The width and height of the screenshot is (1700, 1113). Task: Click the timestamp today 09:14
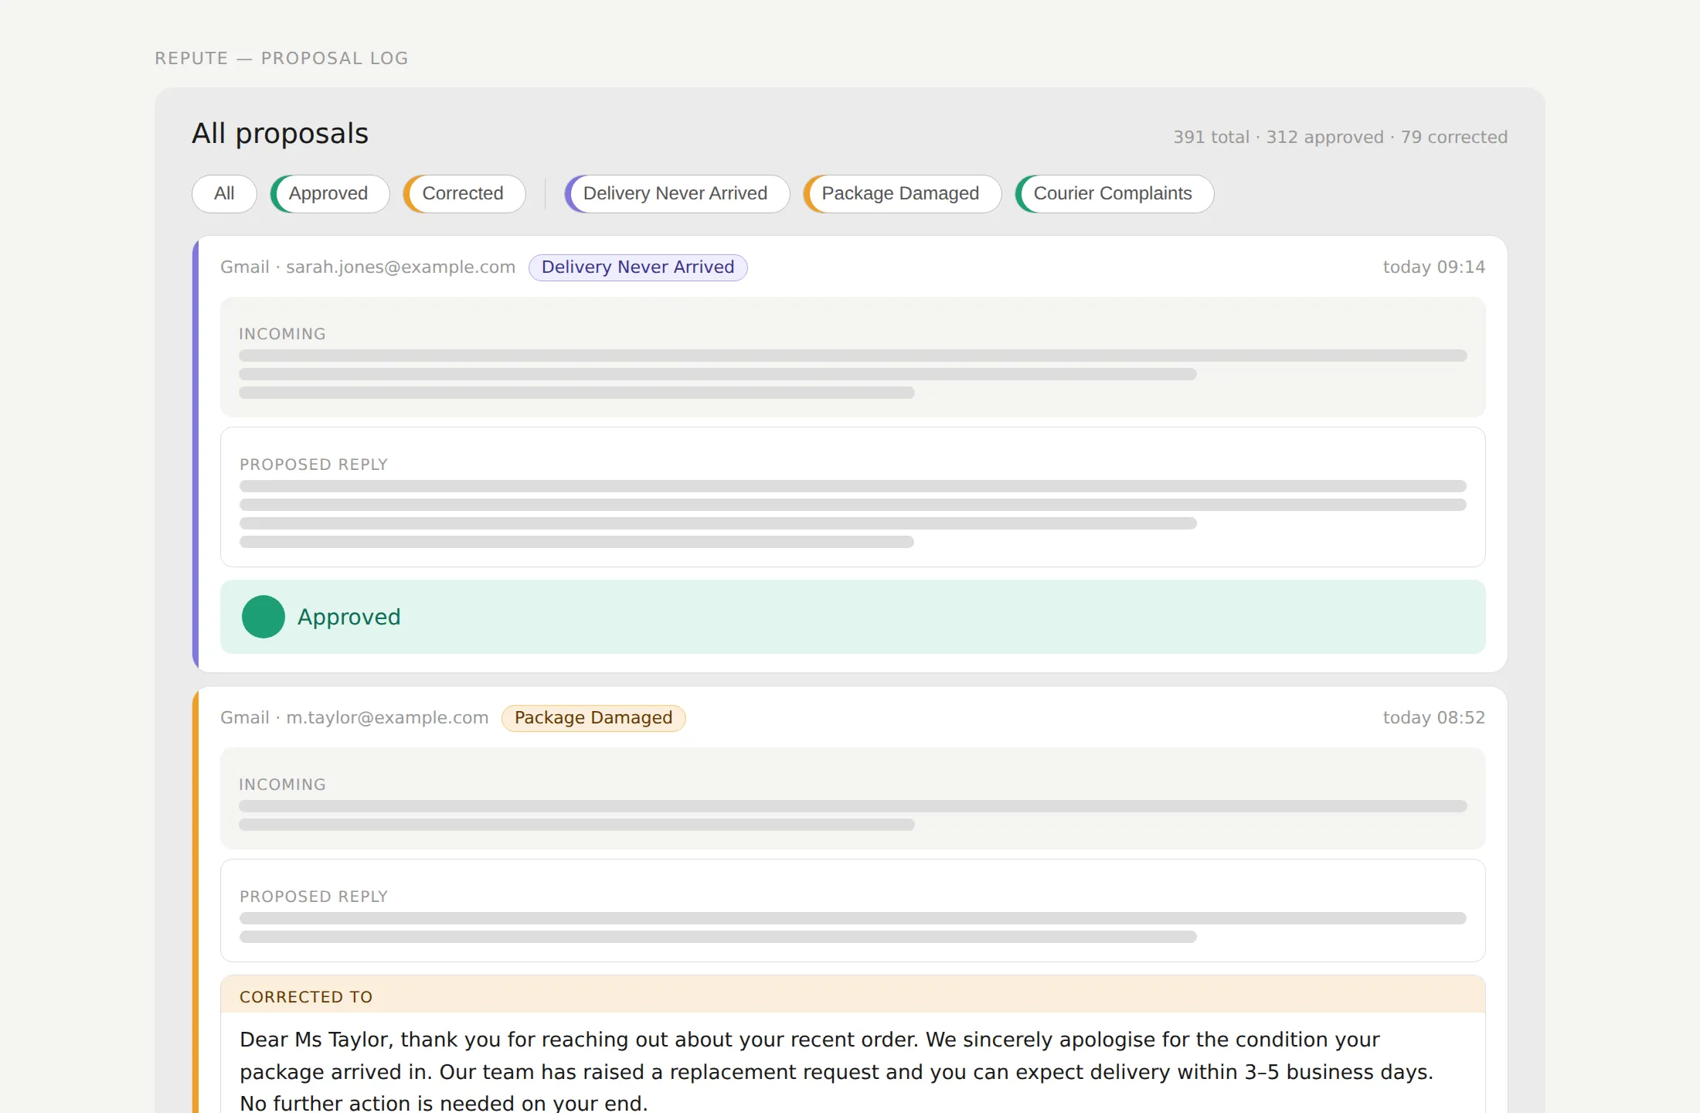coord(1434,267)
